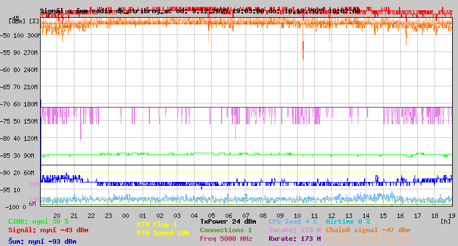Click the TxPower 24 dBm label
This screenshot has width=458, height=246.
pos(228,221)
